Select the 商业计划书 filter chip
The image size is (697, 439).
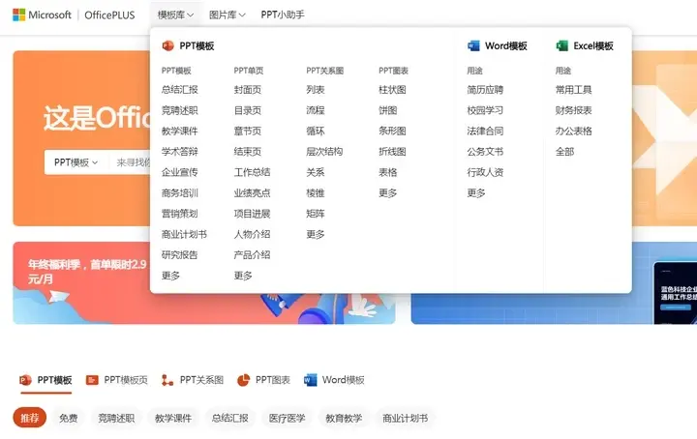click(x=405, y=418)
